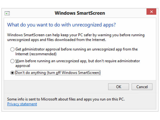Image resolution: width=160 pixels, height=120 pixels.
Task: Close the Windows SmartScreen dialog
Action: [151, 12]
